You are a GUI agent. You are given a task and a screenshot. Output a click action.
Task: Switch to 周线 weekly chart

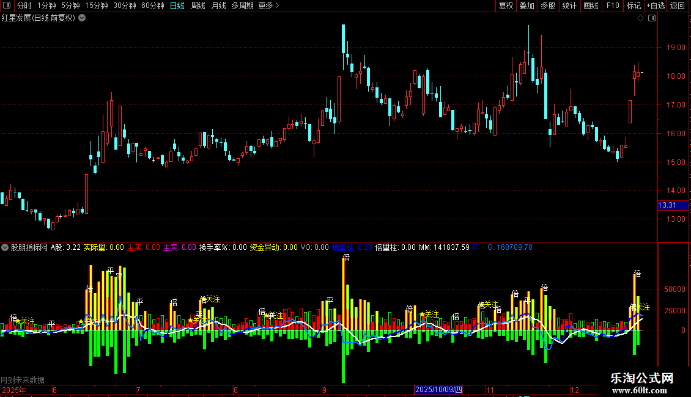(x=198, y=5)
